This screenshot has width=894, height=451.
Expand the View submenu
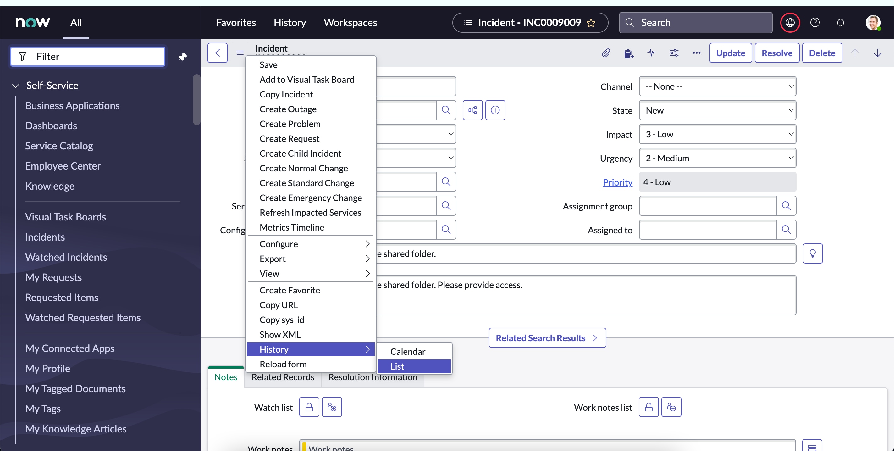[311, 274]
